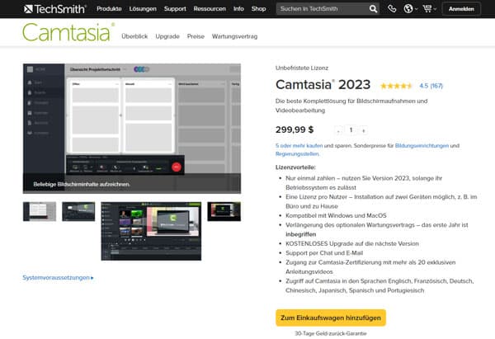Open the shopping cart dropdown
Image resolution: width=495 pixels, height=339 pixels.
point(429,8)
